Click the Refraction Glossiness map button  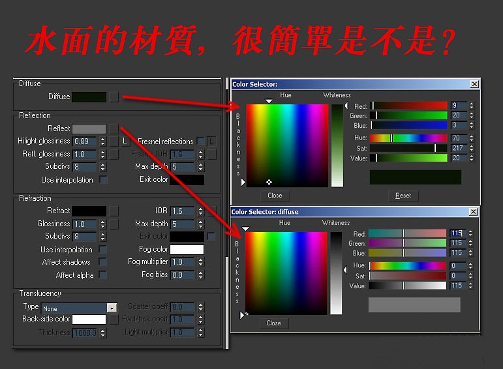114,224
